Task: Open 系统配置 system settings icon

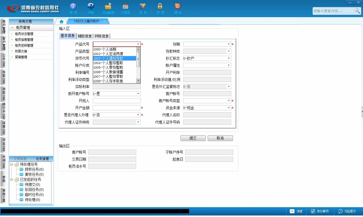Action: [108, 8]
